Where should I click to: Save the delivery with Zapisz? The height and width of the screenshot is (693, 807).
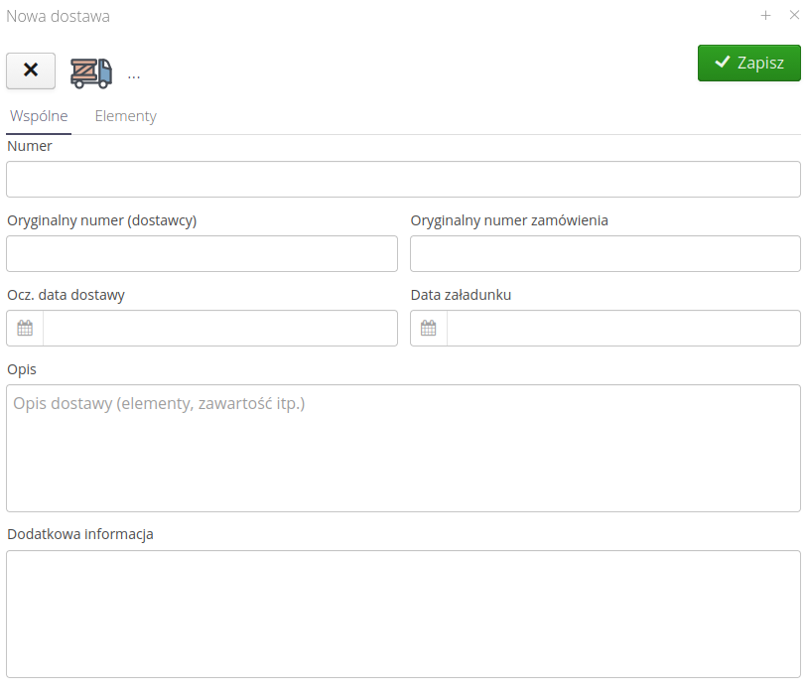pyautogui.click(x=748, y=63)
